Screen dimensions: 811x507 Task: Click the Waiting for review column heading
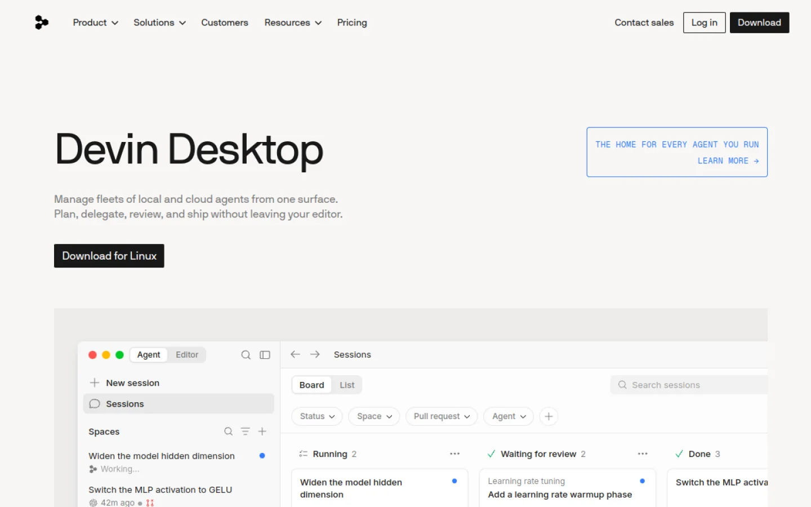coord(538,454)
